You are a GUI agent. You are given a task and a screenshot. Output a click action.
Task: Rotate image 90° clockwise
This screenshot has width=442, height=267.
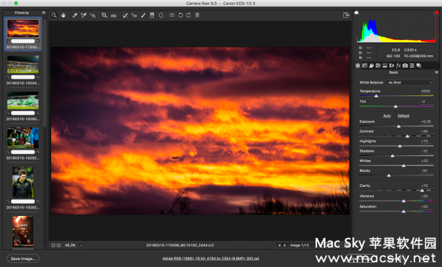189,15
